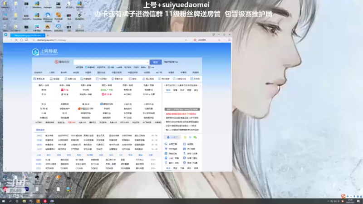This screenshot has width=363, height=204.
Task: Open the 新闻头条 news icon link
Action: (39, 79)
